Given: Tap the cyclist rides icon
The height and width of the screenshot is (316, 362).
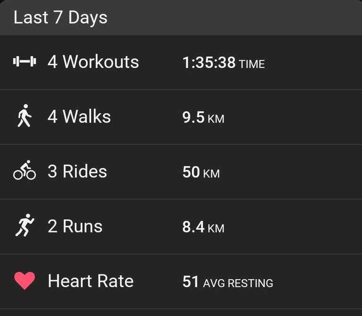Looking at the screenshot, I should click(25, 170).
